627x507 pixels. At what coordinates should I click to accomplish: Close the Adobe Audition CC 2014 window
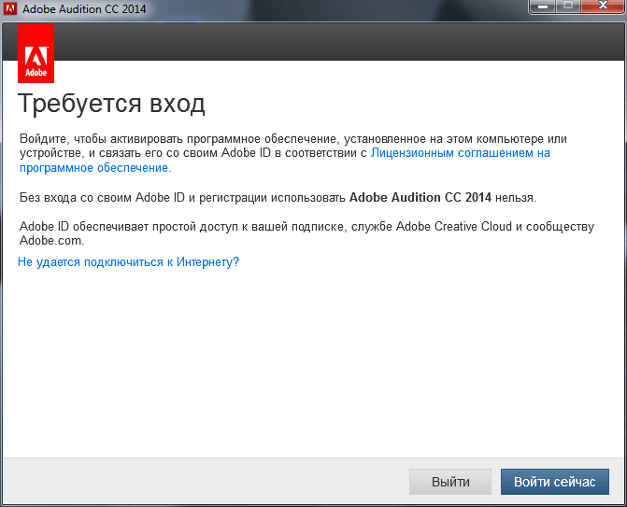tap(603, 6)
